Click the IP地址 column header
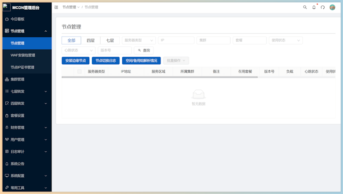The image size is (343, 194). tap(126, 72)
